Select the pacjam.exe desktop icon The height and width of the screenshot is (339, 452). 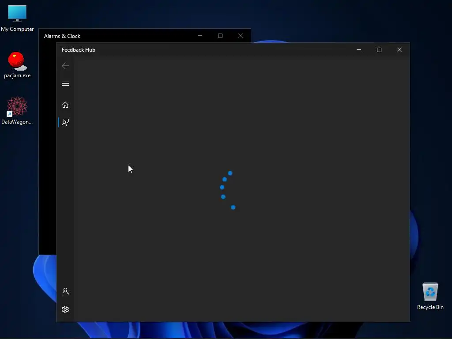point(17,65)
